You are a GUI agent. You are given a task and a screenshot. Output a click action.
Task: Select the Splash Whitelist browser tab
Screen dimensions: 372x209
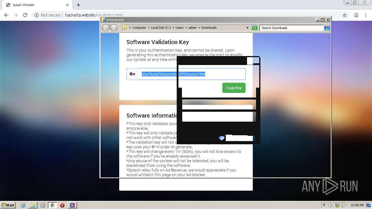pyautogui.click(x=37, y=5)
